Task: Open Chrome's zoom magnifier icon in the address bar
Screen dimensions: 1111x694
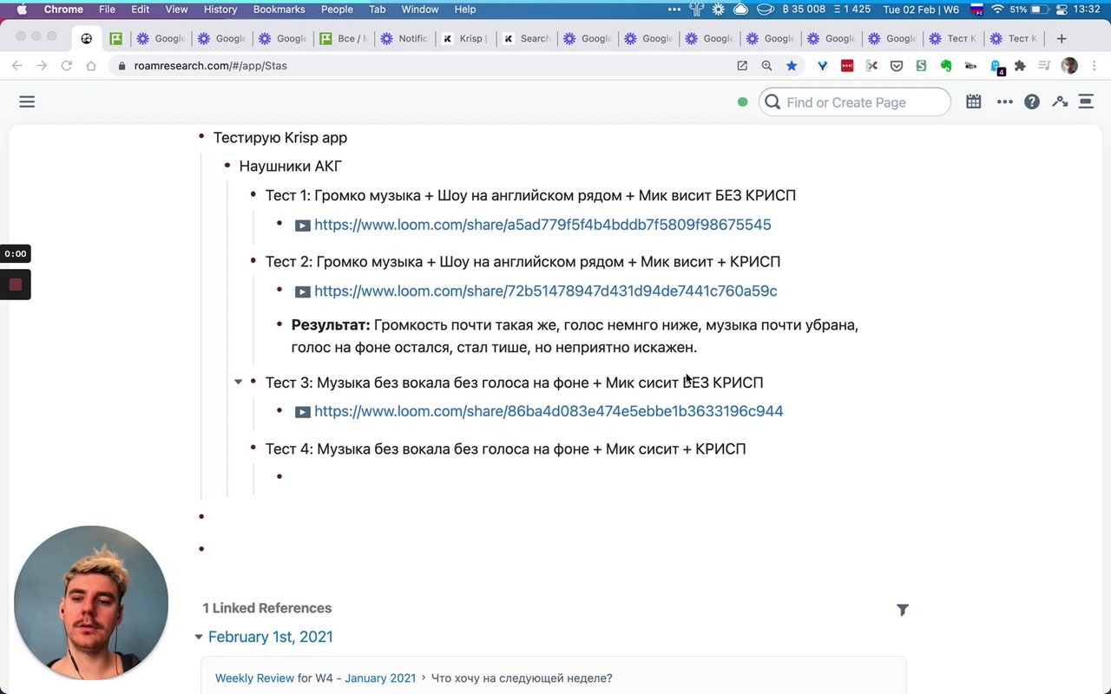Action: [766, 65]
